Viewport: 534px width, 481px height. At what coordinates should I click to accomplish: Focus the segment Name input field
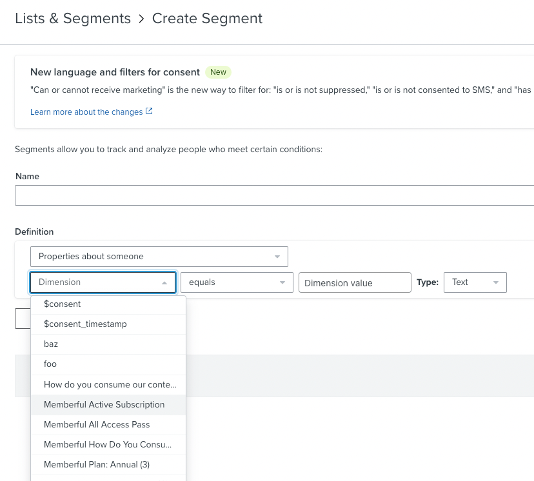274,195
